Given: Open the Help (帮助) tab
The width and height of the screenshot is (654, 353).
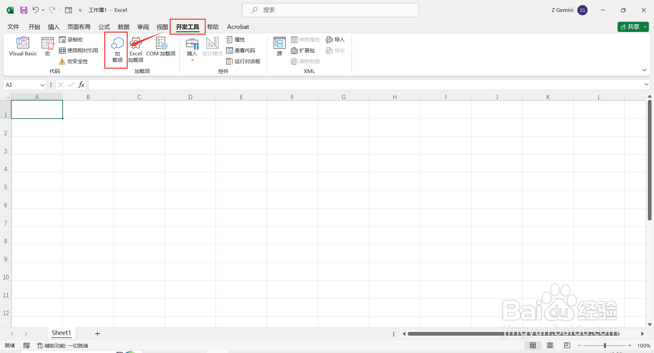Looking at the screenshot, I should click(213, 27).
